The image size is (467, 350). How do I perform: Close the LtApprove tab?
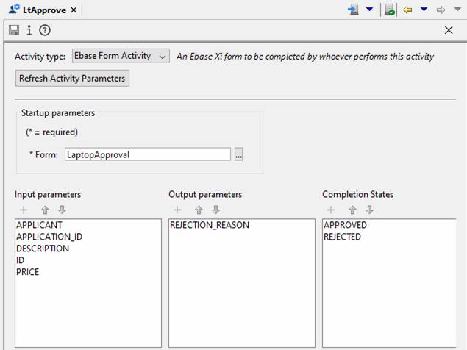click(74, 10)
